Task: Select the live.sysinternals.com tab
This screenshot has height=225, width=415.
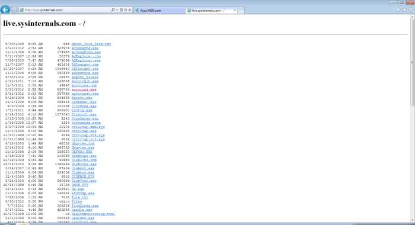Action: [x=208, y=11]
